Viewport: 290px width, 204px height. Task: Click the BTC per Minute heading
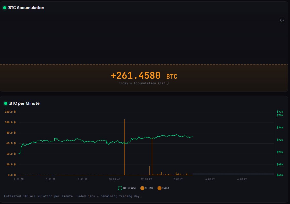pos(24,103)
